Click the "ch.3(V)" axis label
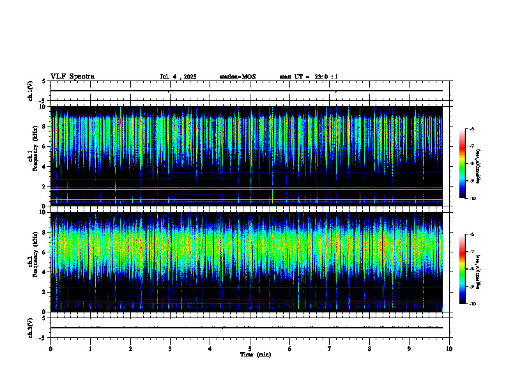The image size is (506, 391). (31, 328)
